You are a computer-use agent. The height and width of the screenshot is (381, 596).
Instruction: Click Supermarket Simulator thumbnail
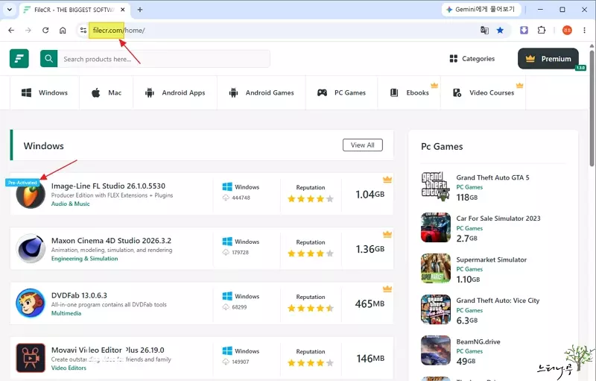(436, 268)
